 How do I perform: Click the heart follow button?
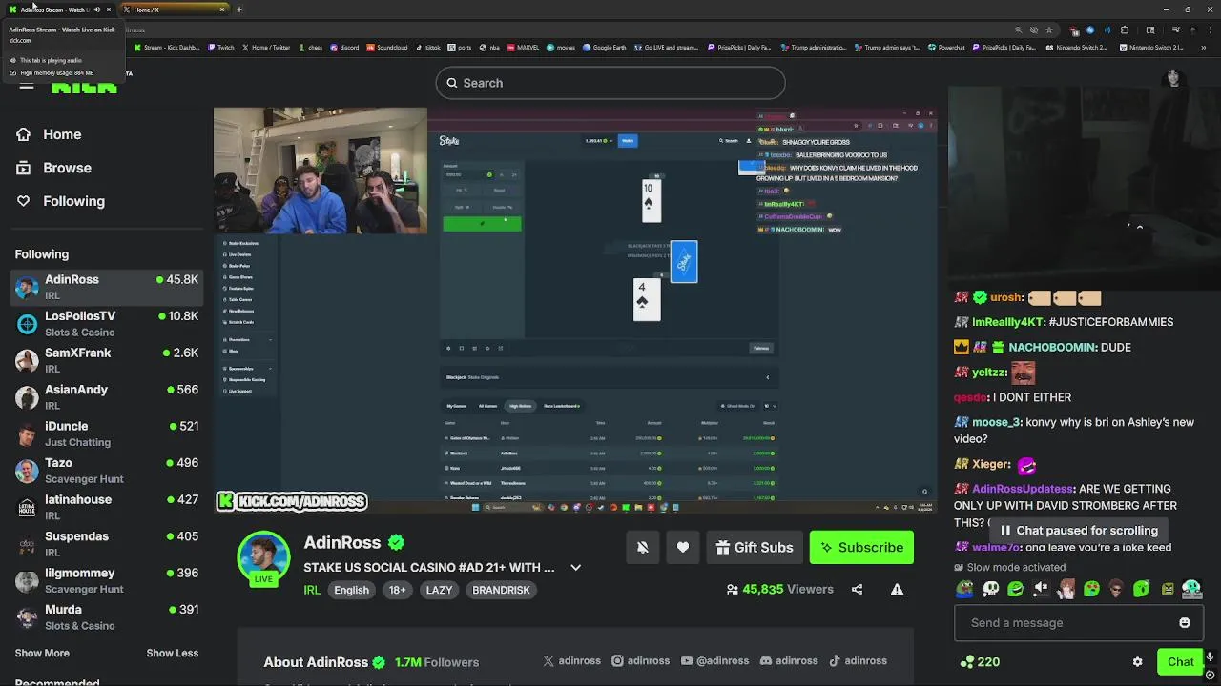point(683,547)
